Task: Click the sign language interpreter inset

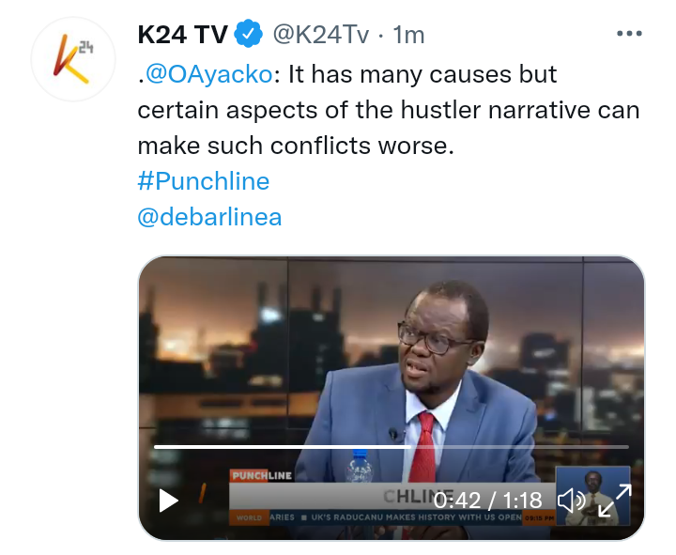Action: pyautogui.click(x=592, y=496)
